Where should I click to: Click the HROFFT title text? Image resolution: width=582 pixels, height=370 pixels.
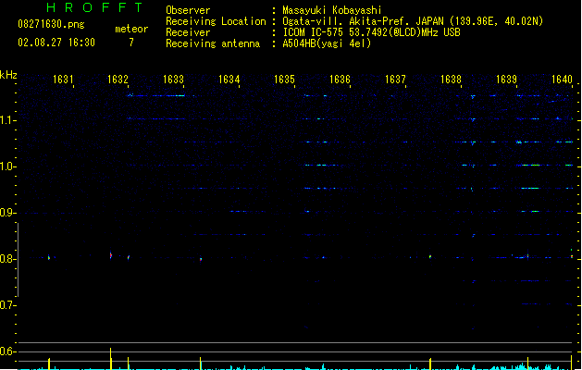(x=95, y=7)
